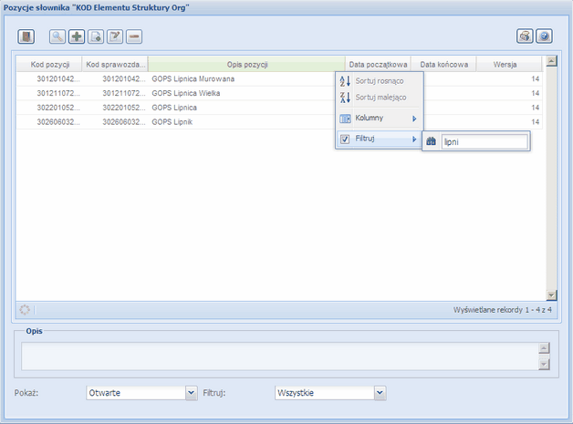Open the Pokaż dropdown showing Otwarte
The width and height of the screenshot is (573, 424).
[x=191, y=393]
